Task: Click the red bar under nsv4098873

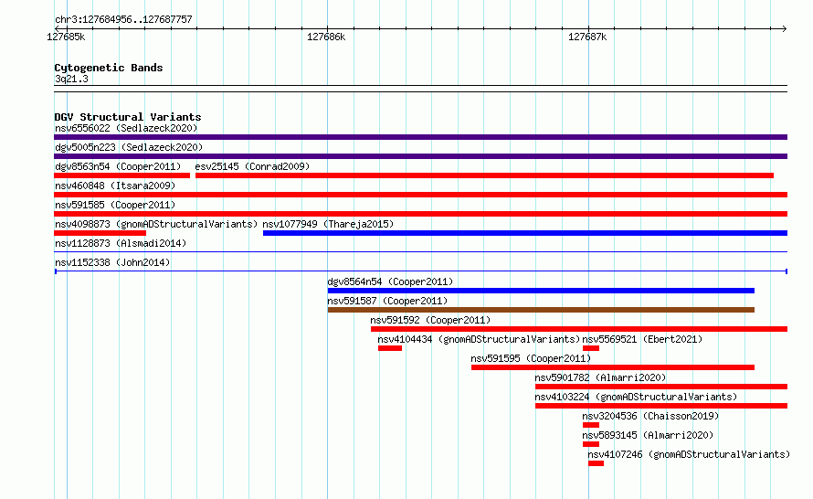Action: point(100,233)
